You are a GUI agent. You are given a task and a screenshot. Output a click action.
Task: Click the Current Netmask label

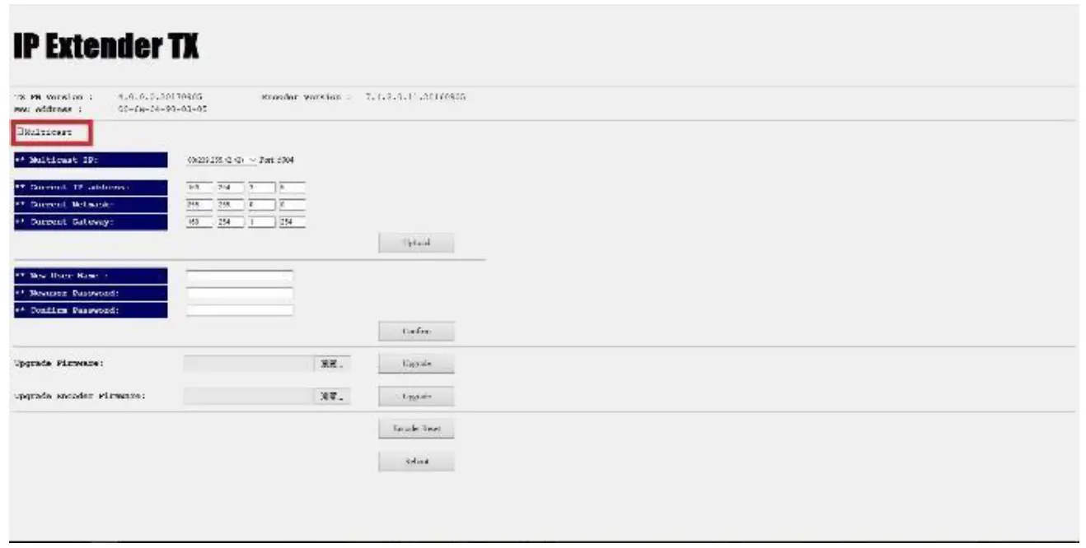[x=90, y=205]
